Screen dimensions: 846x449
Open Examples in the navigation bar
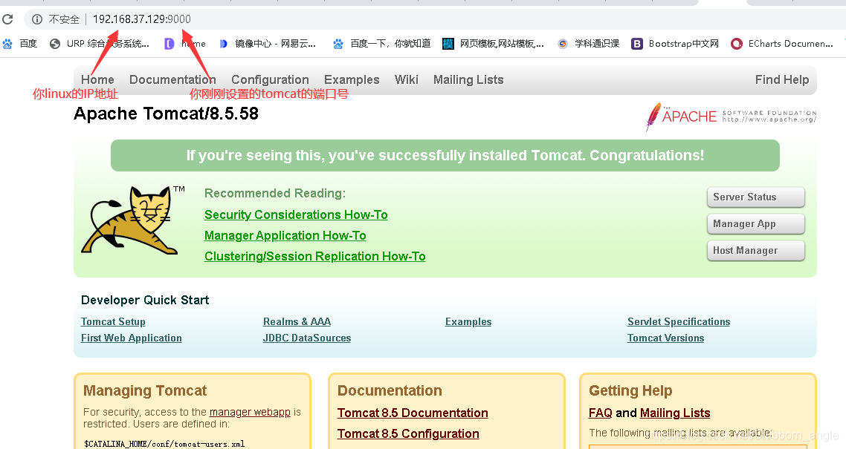point(352,79)
